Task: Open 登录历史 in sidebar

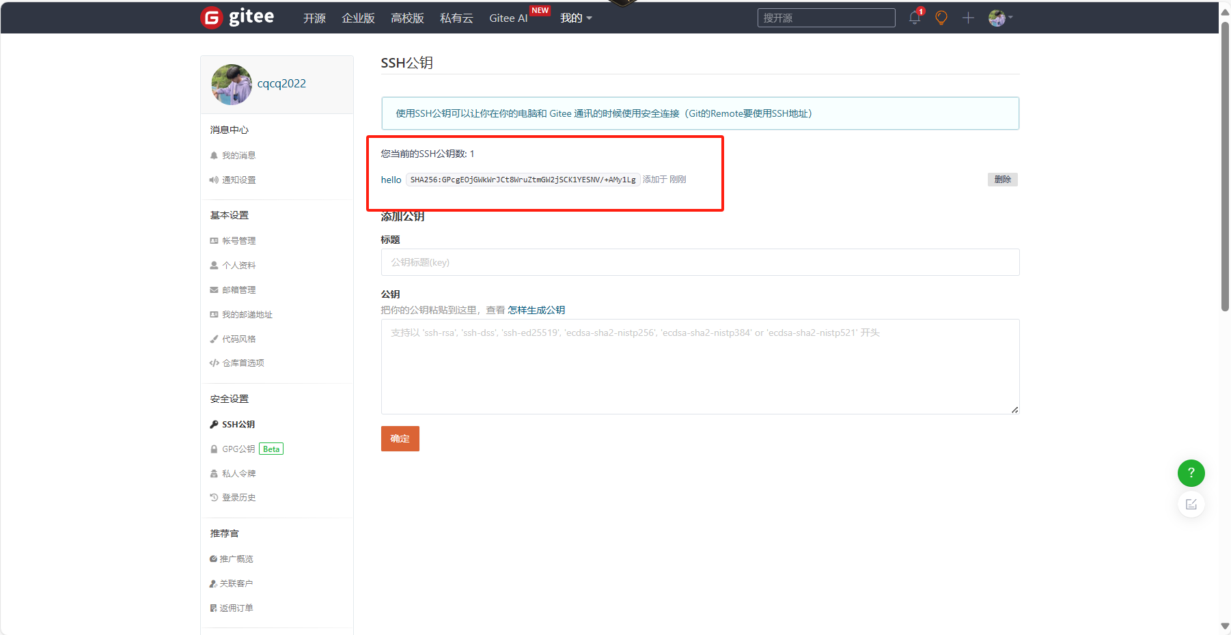Action: (x=239, y=498)
